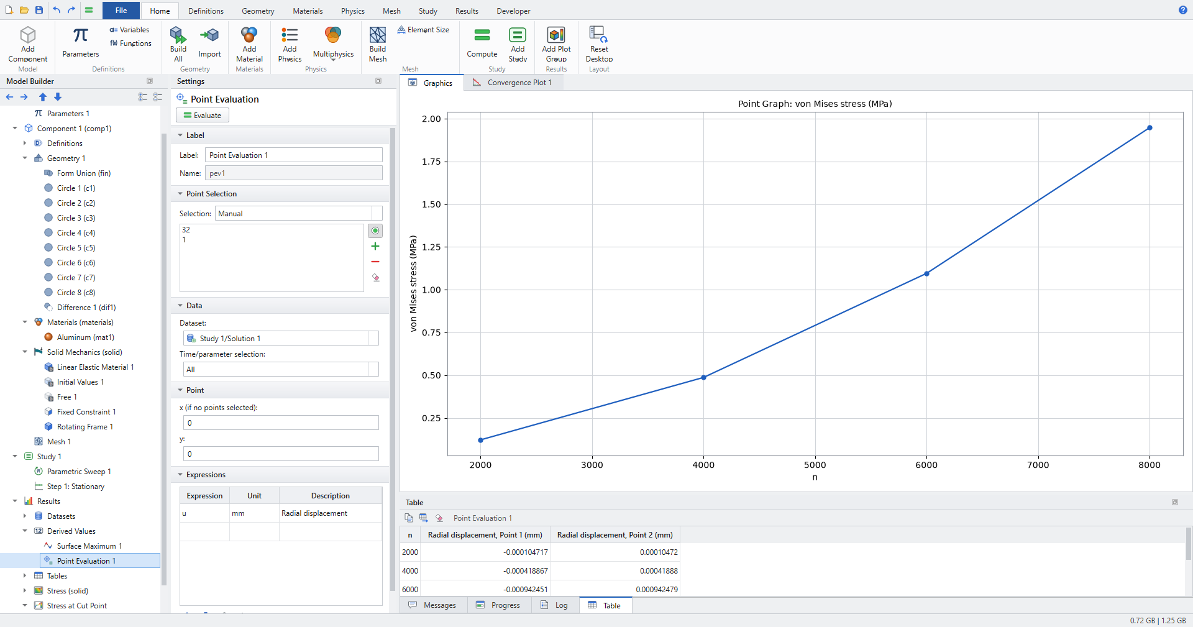Viewport: 1193px width, 627px height.
Task: Open the Messages tab
Action: point(432,605)
